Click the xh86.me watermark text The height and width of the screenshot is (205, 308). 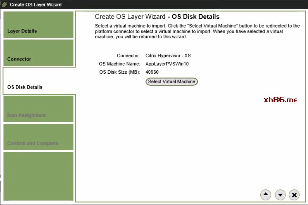(280, 100)
